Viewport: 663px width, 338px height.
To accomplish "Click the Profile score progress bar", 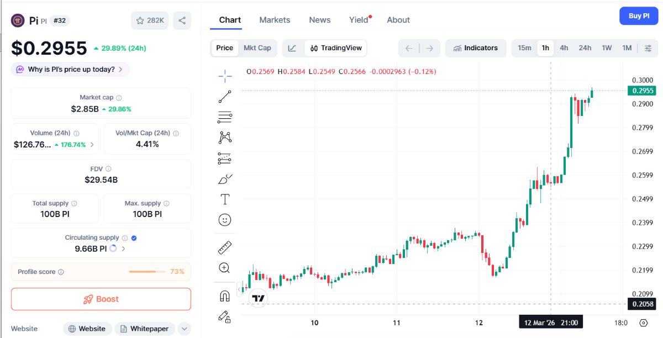I will [147, 272].
